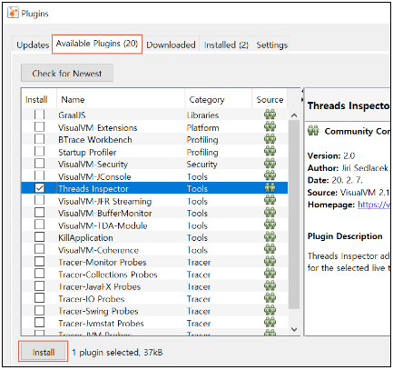
Task: Check the VisualVM-Security checkbox
Action: [39, 164]
